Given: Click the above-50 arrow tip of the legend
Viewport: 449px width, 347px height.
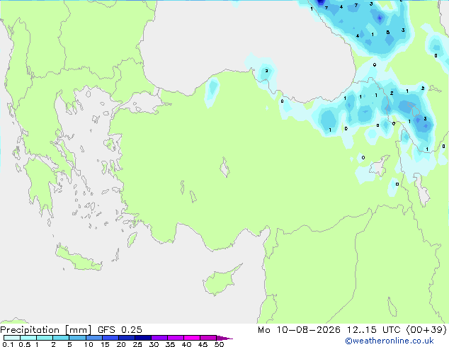Looking at the screenshot, I should coord(224,338).
